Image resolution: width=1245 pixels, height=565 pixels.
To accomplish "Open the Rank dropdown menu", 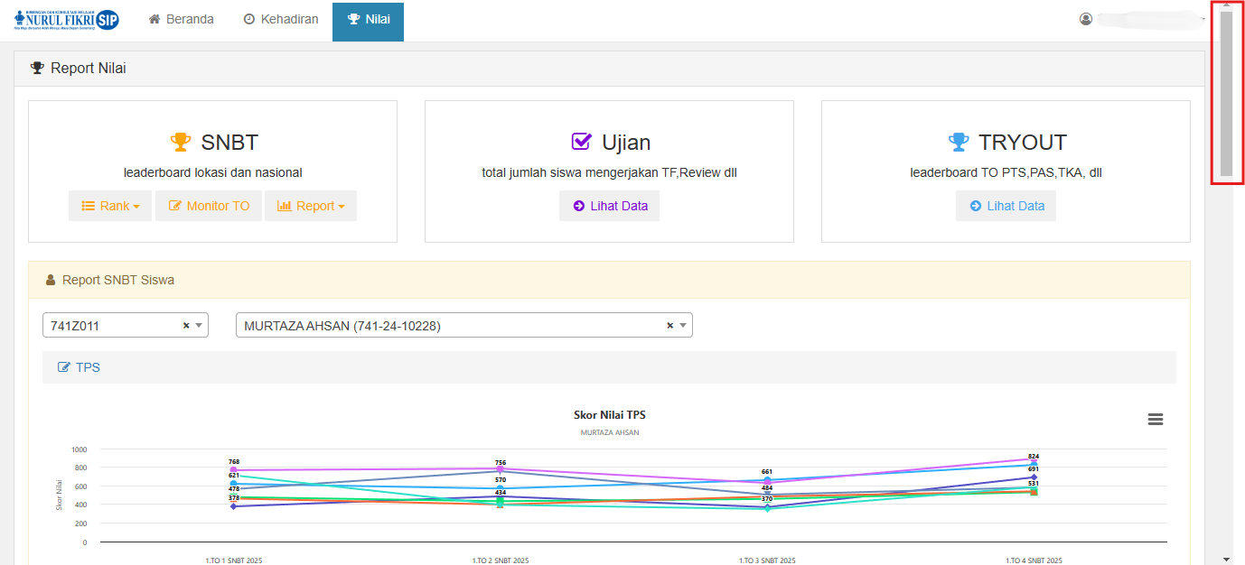I will point(110,206).
